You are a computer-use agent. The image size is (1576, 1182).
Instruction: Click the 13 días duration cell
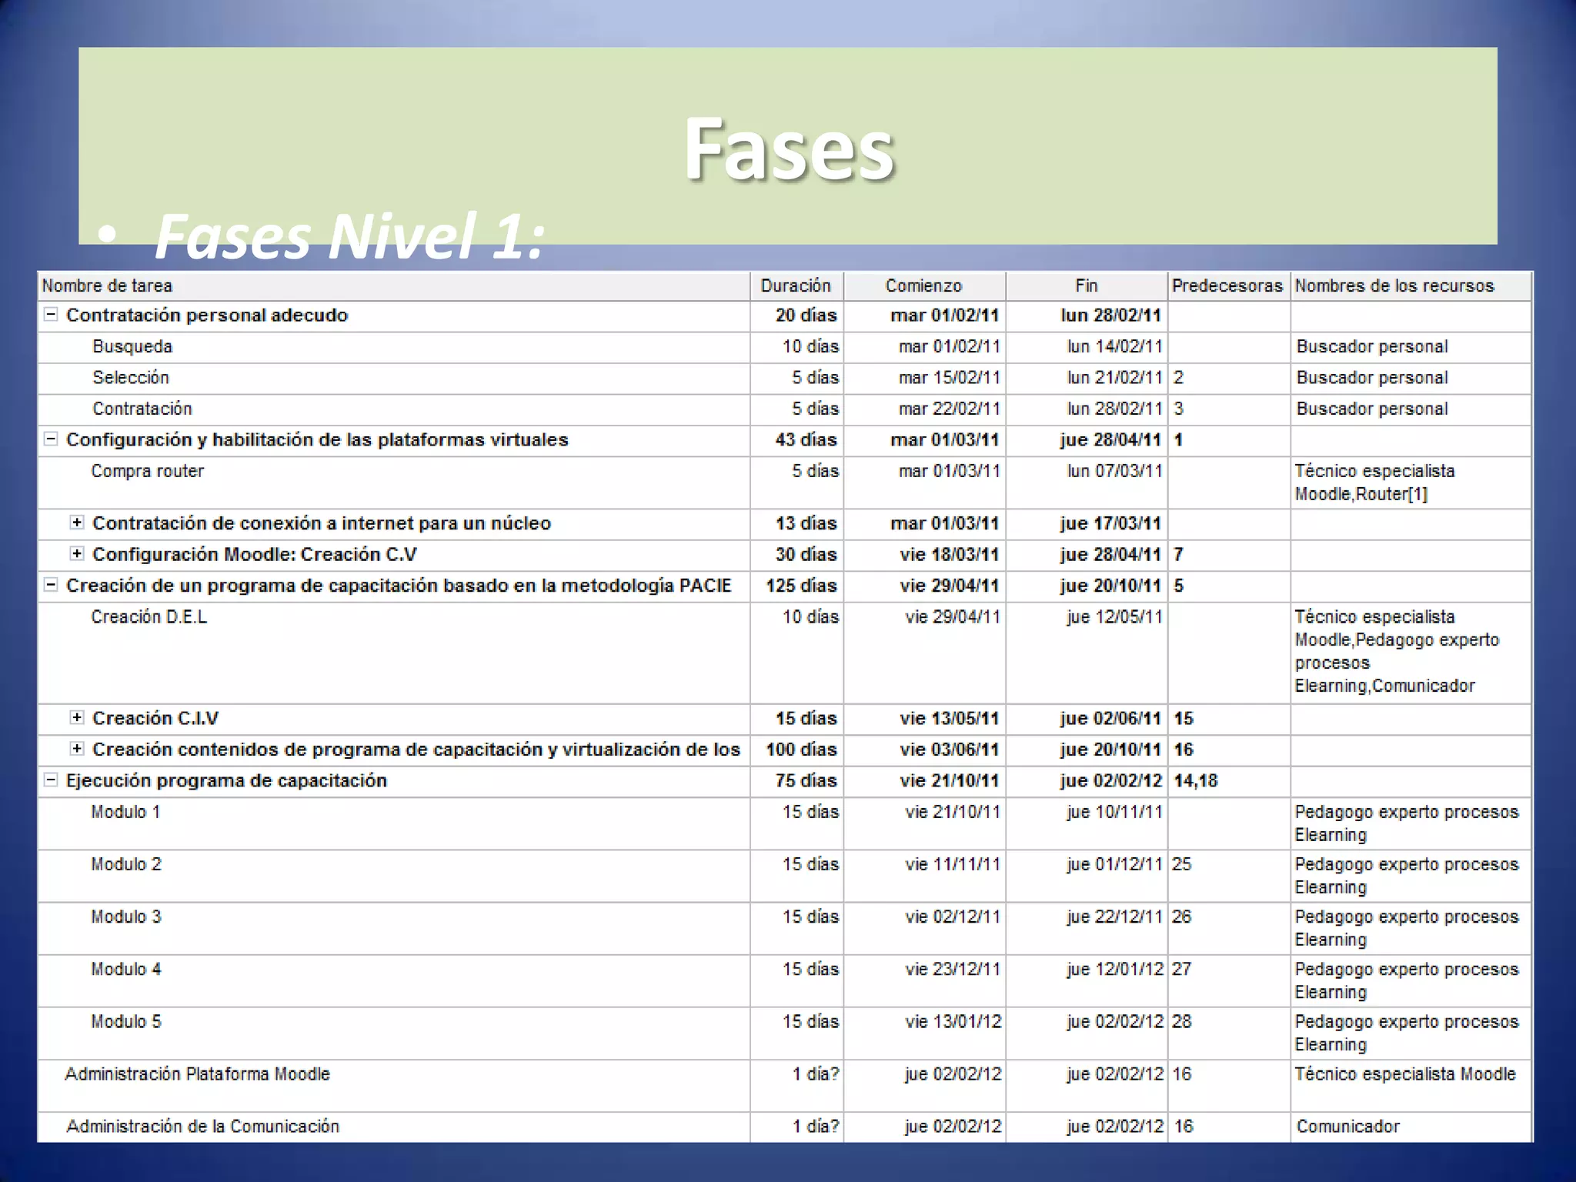pyautogui.click(x=796, y=523)
